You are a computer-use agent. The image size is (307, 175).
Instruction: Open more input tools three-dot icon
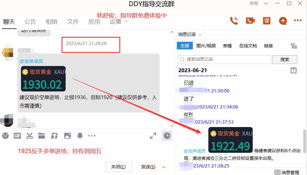(92, 136)
